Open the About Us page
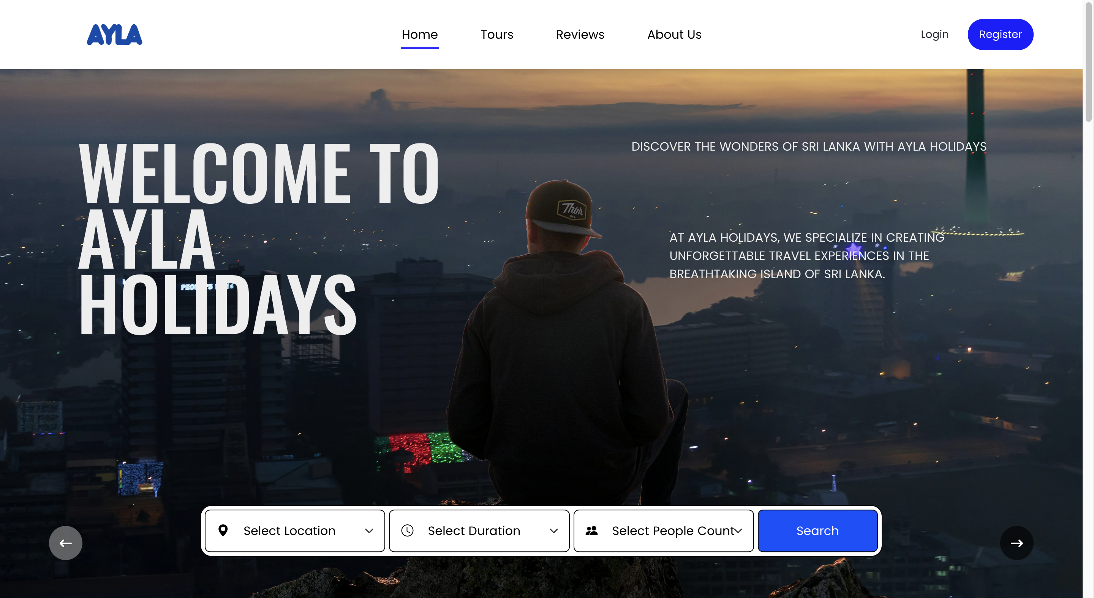This screenshot has height=598, width=1094. [674, 35]
